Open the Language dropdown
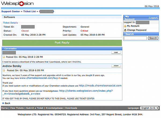This screenshot has height=118, width=161. (150, 108)
